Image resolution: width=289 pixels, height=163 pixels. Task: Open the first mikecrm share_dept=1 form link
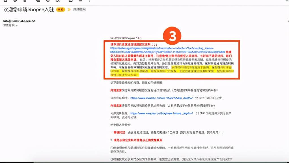pyautogui.click(x=162, y=98)
